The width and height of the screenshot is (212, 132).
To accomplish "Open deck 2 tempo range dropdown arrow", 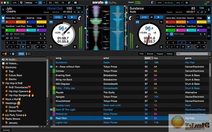I will point(161,22).
